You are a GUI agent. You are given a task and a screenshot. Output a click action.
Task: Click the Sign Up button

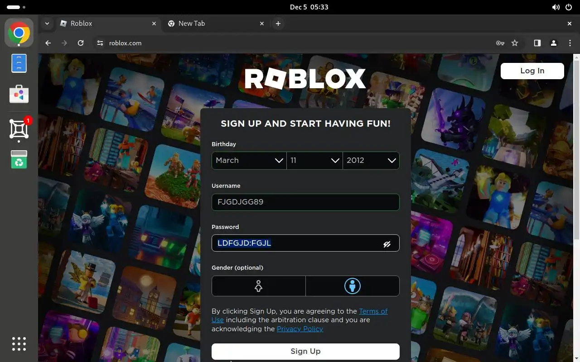305,351
